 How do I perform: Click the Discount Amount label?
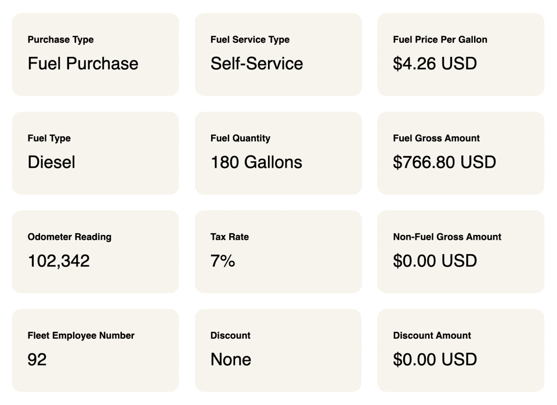coord(432,335)
